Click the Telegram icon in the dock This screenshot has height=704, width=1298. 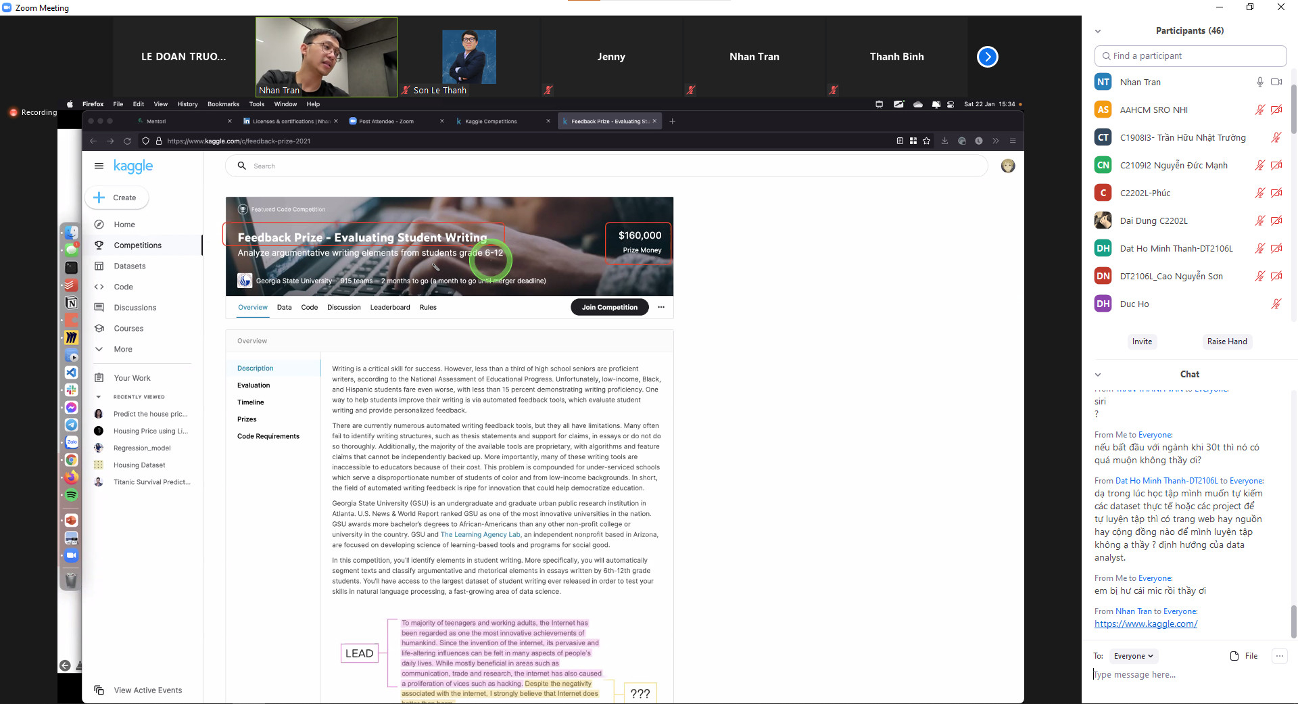pos(71,425)
